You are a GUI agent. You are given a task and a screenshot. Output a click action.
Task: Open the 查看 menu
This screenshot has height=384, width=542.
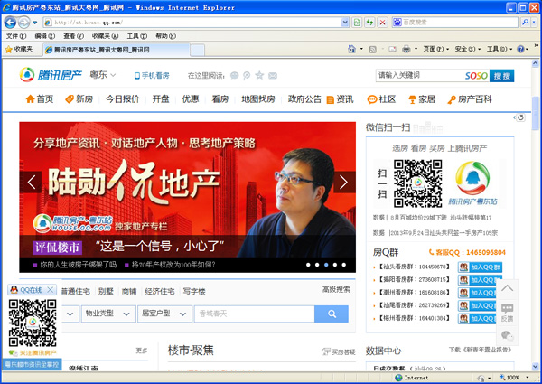pyautogui.click(x=74, y=36)
